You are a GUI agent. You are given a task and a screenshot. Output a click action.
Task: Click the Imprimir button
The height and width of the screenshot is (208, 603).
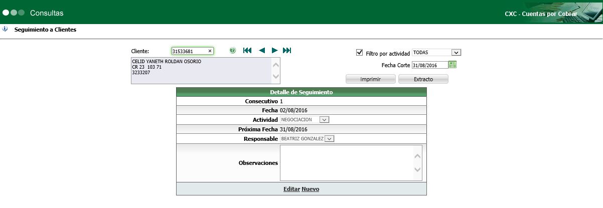371,79
